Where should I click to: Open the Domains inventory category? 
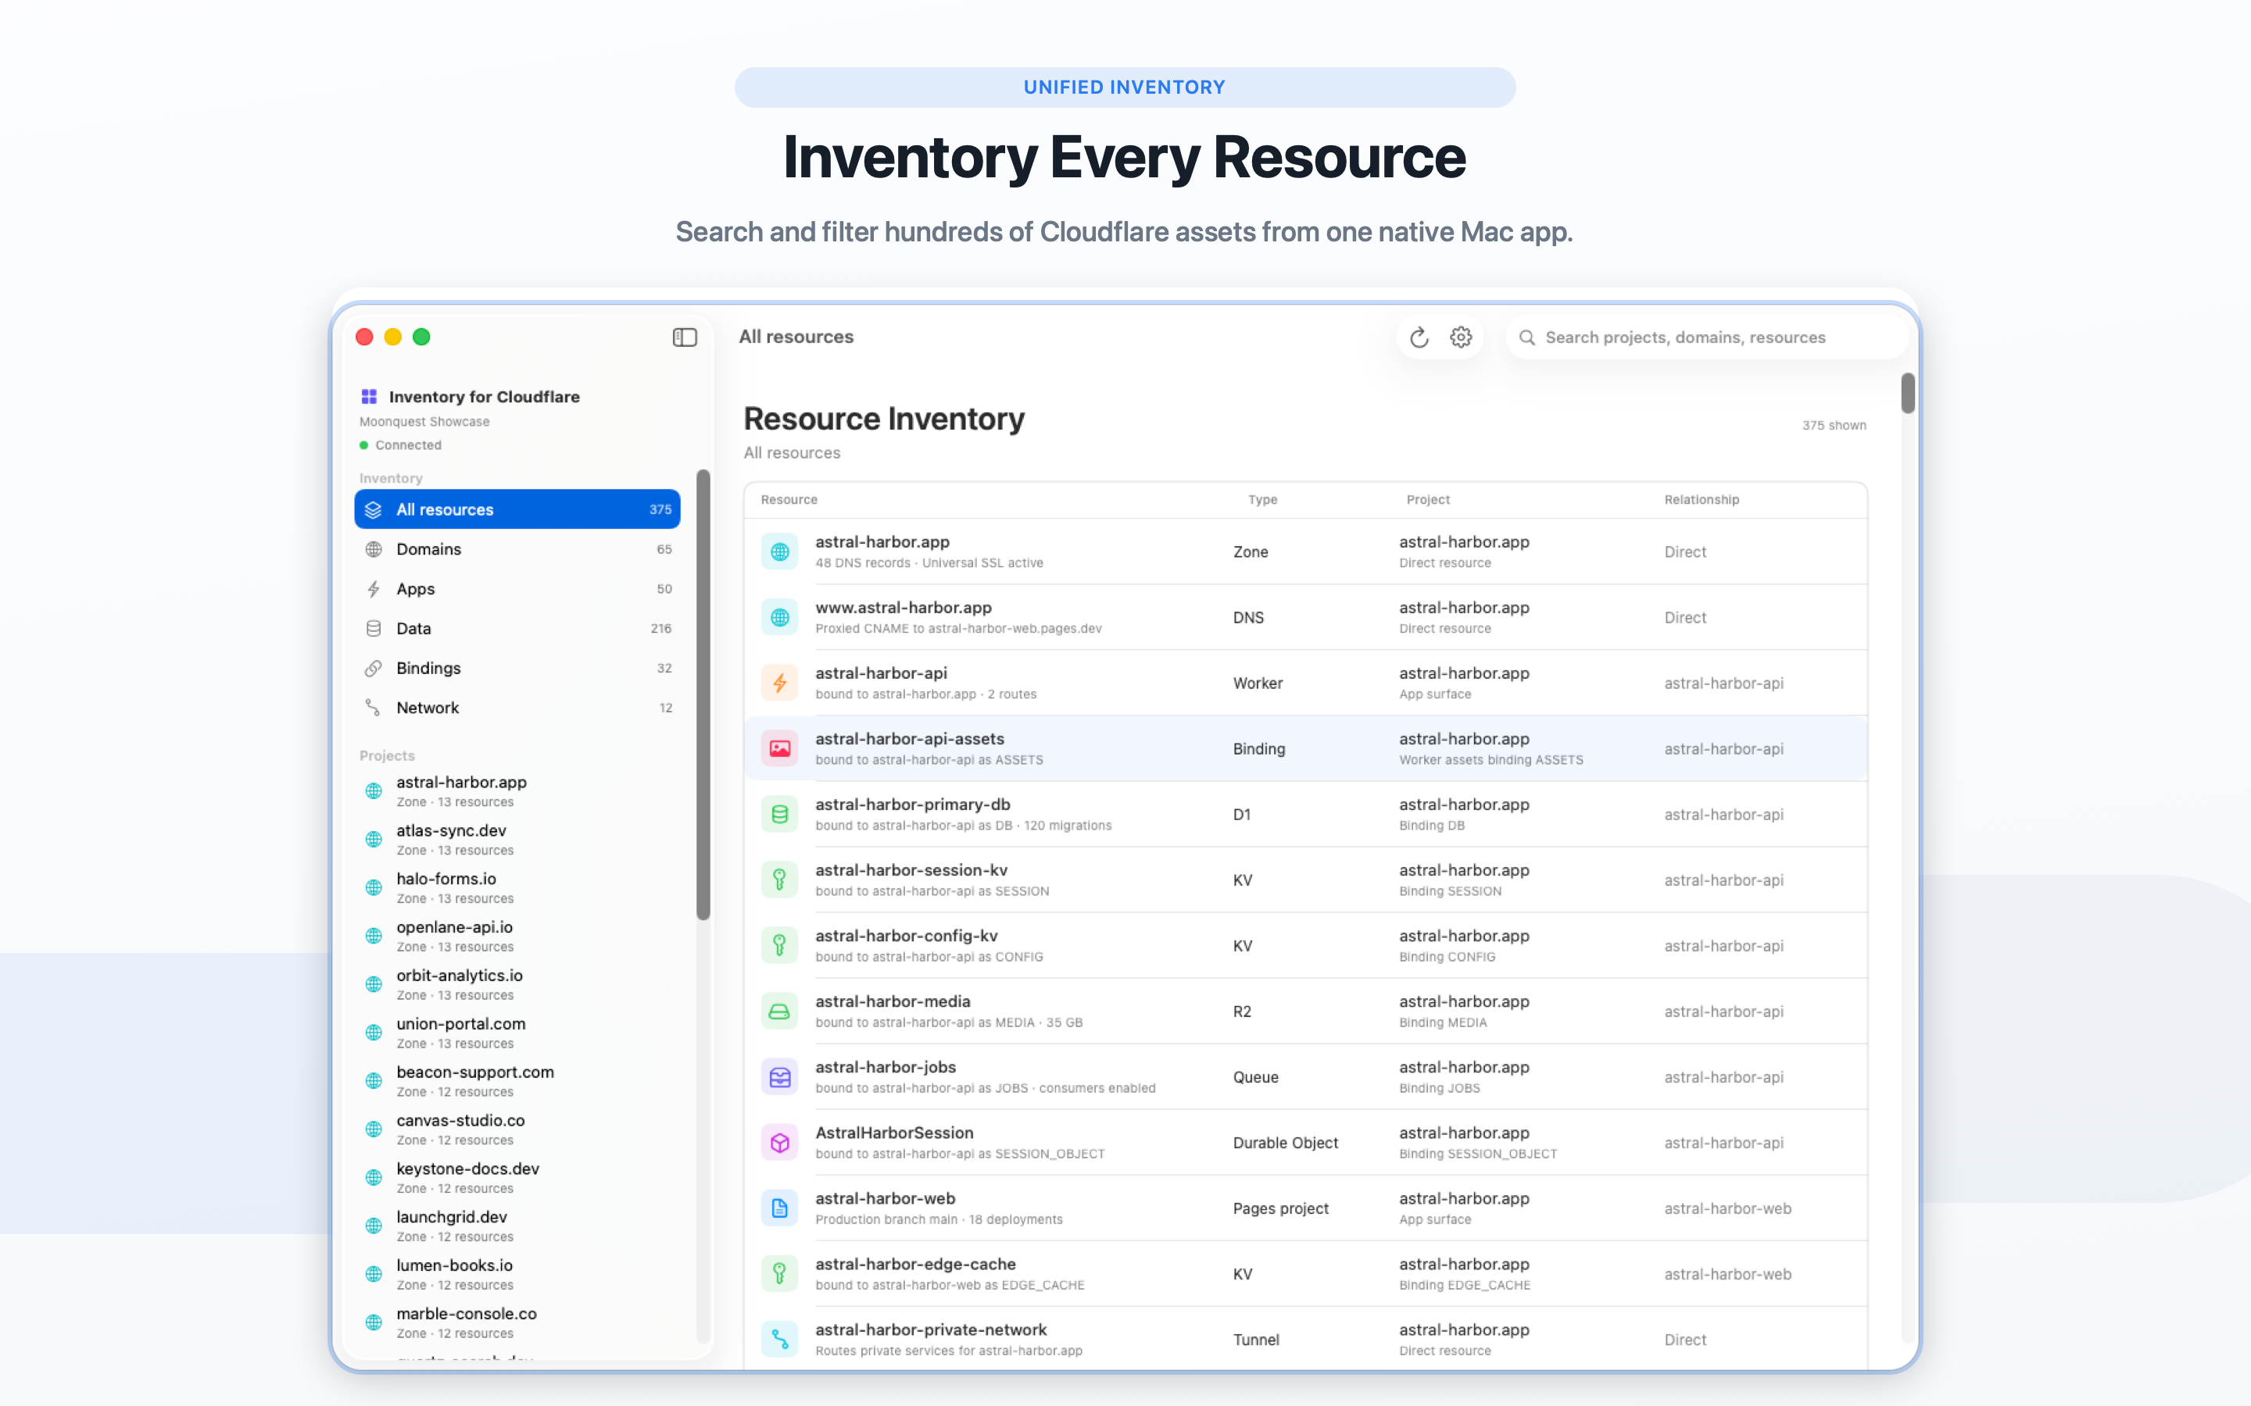pyautogui.click(x=517, y=550)
